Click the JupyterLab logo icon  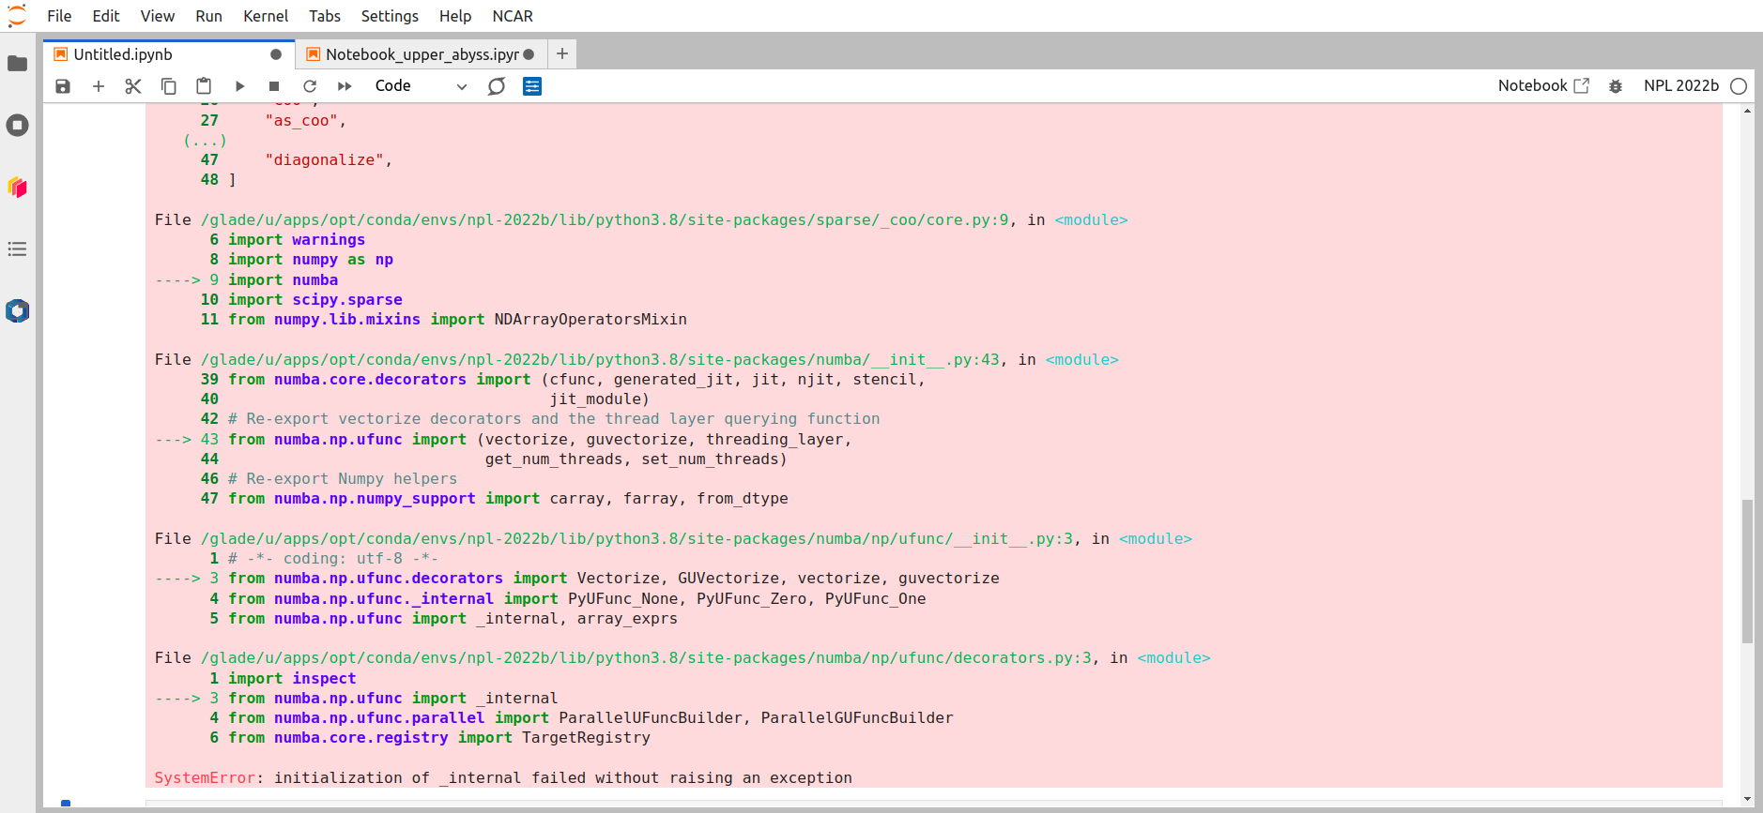pyautogui.click(x=17, y=16)
